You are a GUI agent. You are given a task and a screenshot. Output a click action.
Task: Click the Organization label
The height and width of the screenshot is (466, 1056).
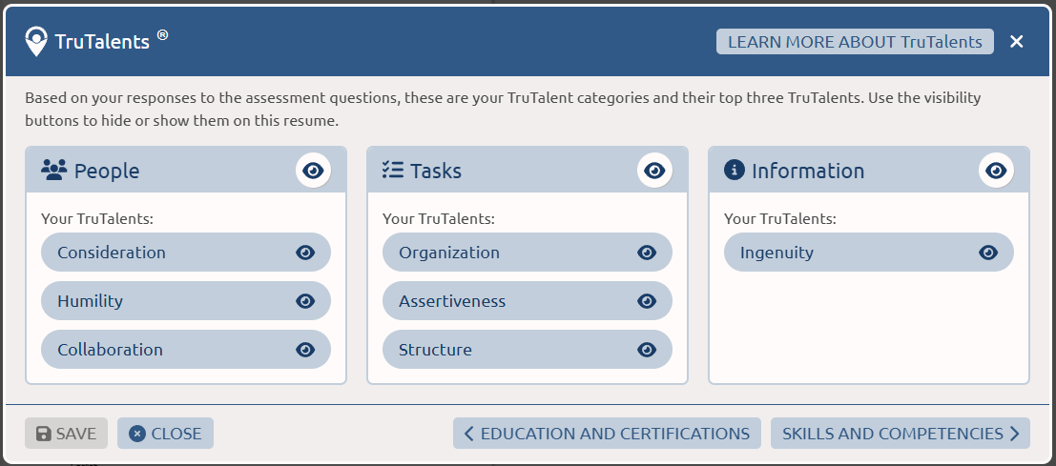pyautogui.click(x=449, y=253)
